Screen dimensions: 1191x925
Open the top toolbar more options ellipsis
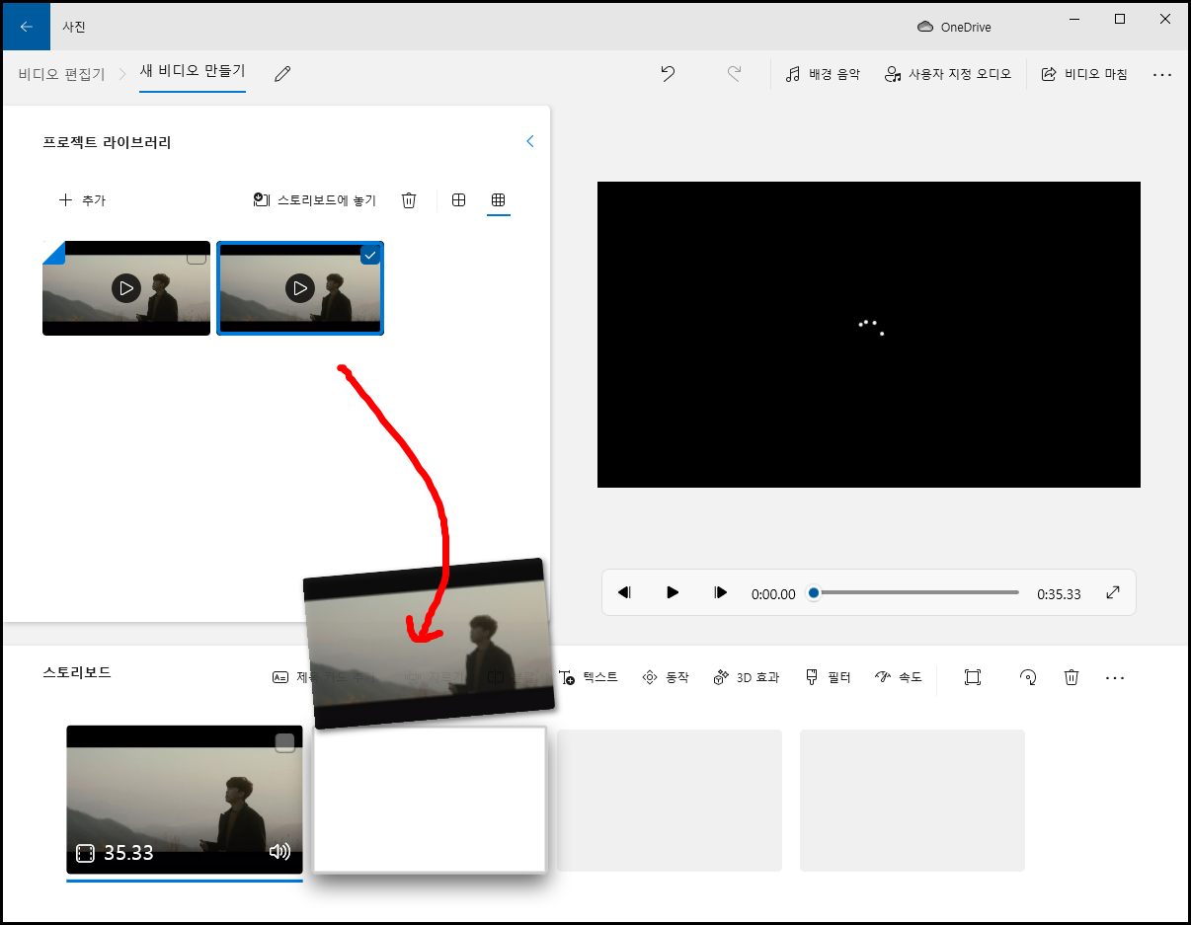(x=1162, y=74)
